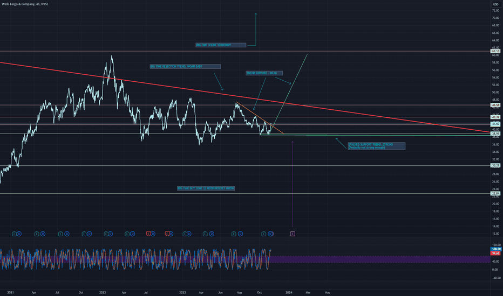503x296 pixels.
Task: Click the 41.60 current price label
Action: (495, 124)
